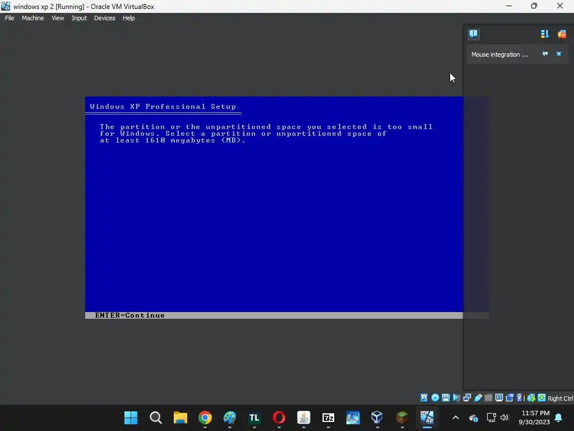Click the Mouse integration notification text
Screen dimensions: 574x431
pos(499,54)
